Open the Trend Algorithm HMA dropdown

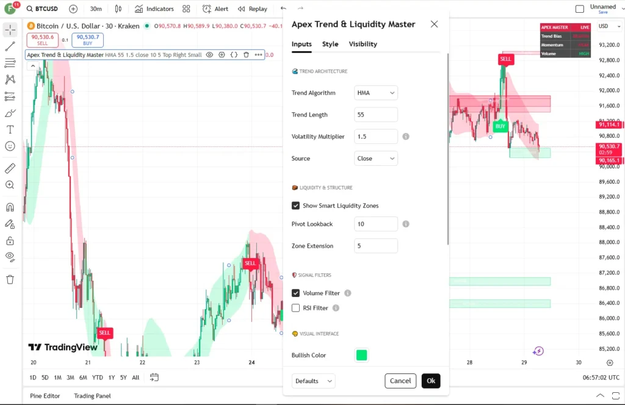[x=376, y=93]
